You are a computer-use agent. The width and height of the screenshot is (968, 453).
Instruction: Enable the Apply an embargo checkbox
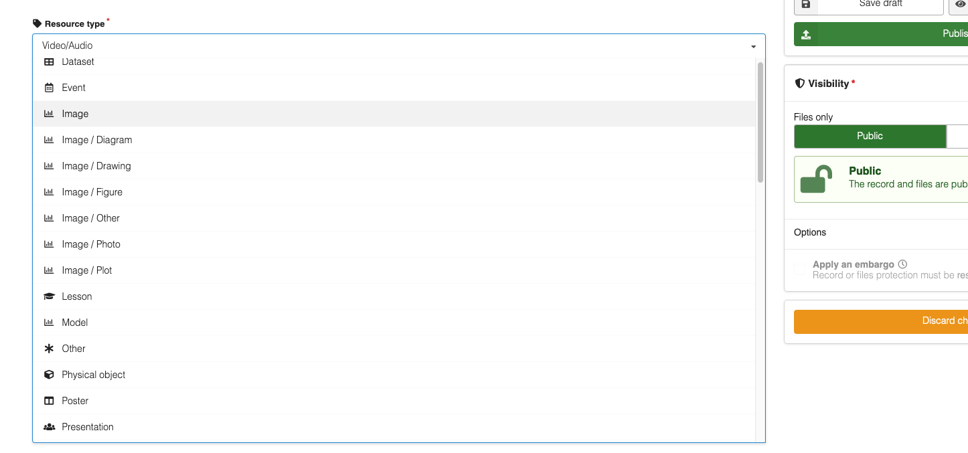click(799, 270)
